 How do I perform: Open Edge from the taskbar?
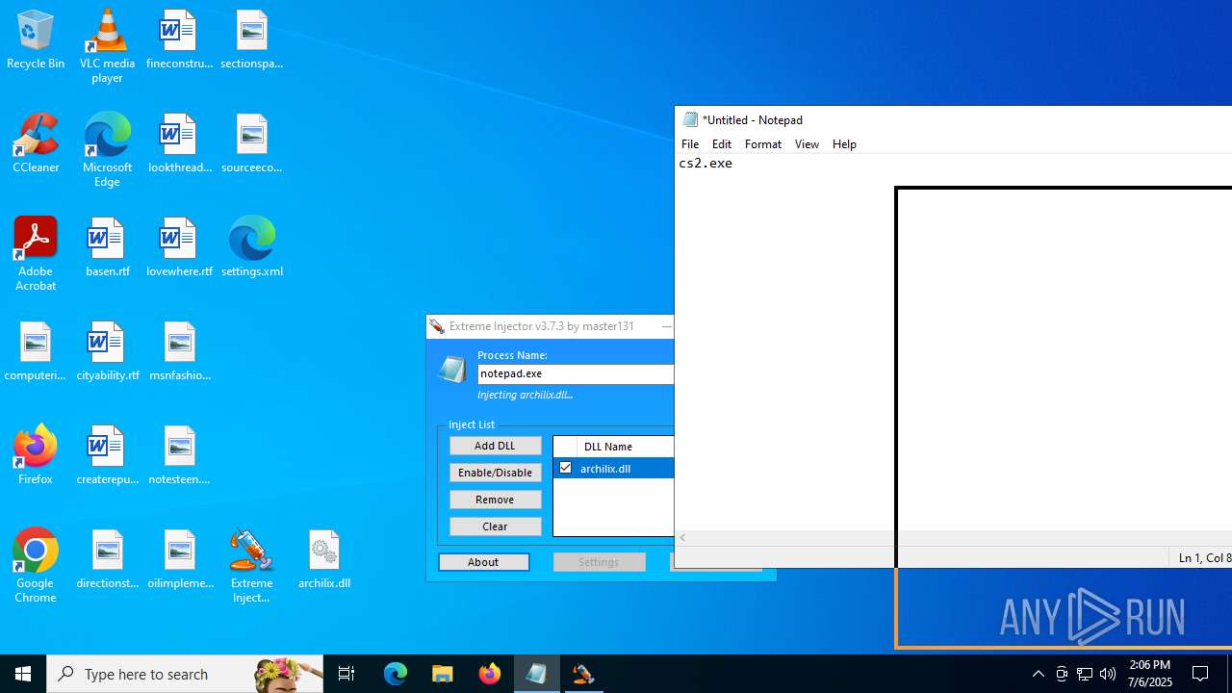click(396, 674)
